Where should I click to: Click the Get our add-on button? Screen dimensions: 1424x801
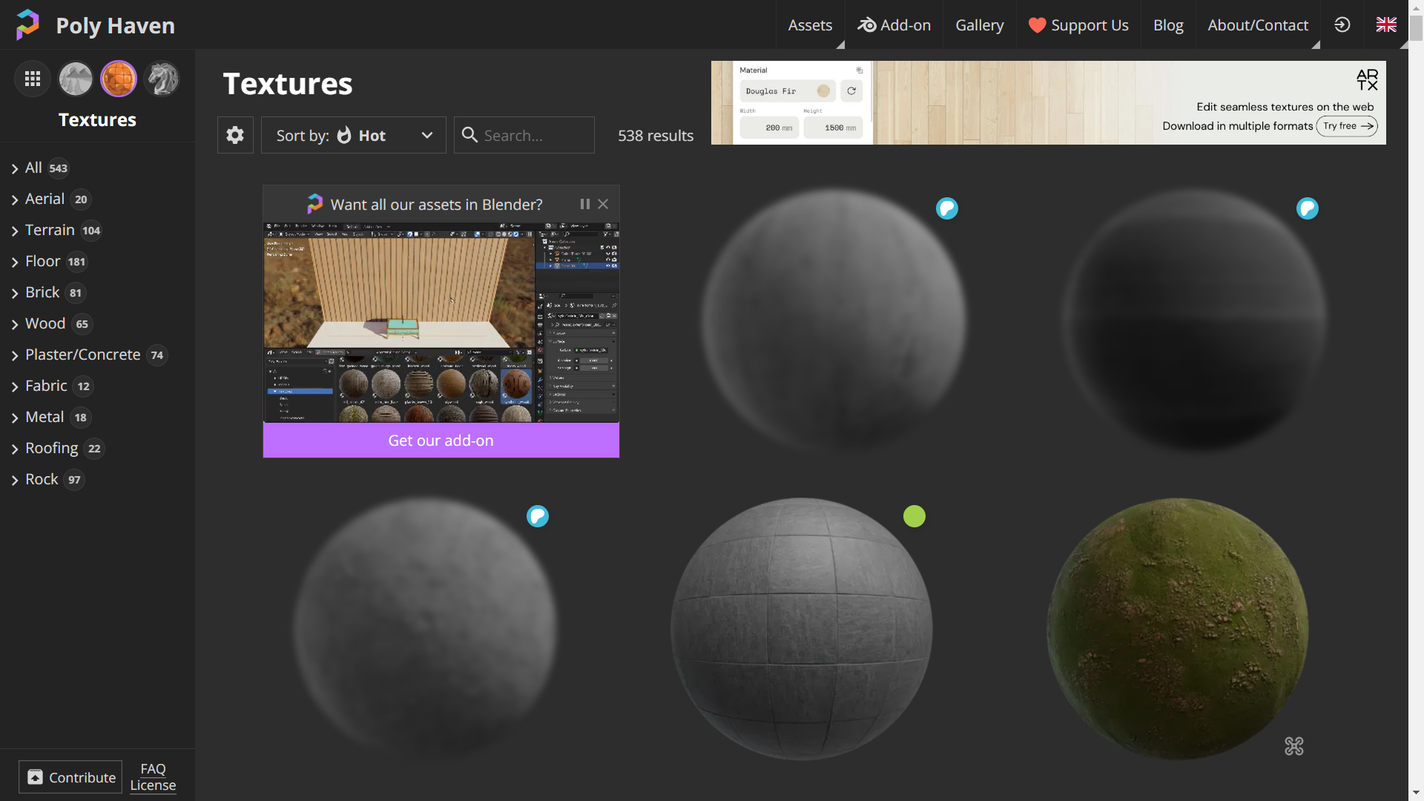pyautogui.click(x=441, y=441)
